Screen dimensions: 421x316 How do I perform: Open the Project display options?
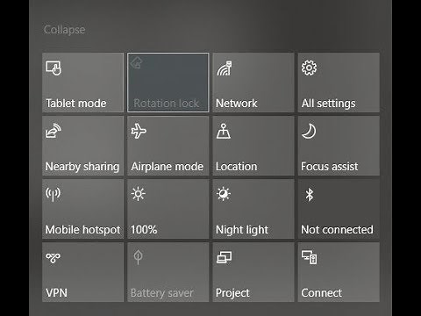(253, 272)
